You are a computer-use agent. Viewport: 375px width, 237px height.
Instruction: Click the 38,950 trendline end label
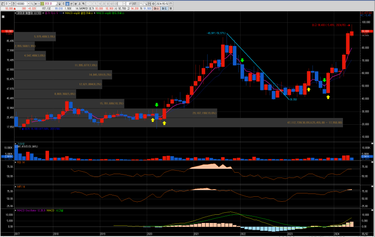pos(293,100)
